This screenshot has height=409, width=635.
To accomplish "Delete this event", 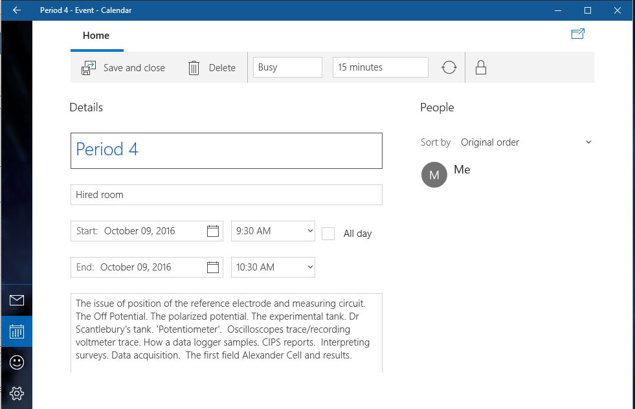I will click(x=212, y=67).
